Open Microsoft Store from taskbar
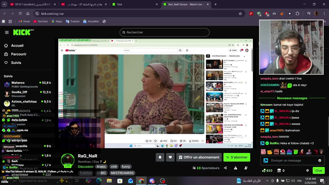 click(120, 181)
